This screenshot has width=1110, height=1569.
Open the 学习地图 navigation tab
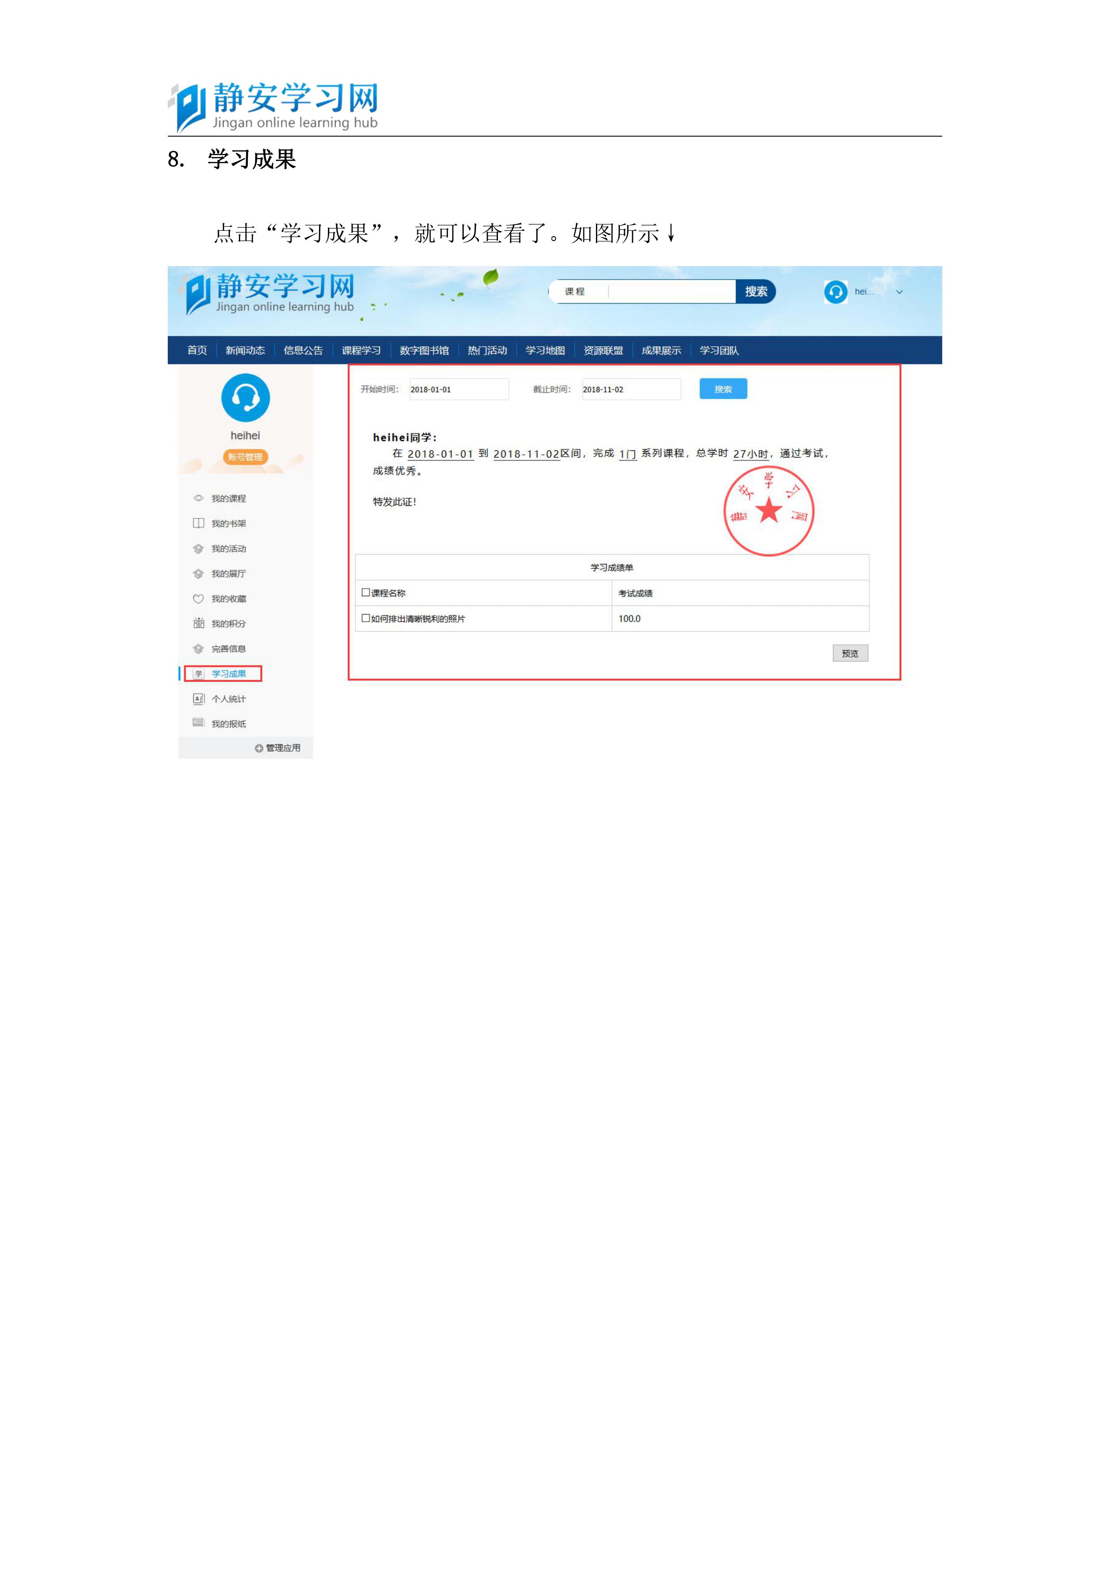tap(545, 351)
